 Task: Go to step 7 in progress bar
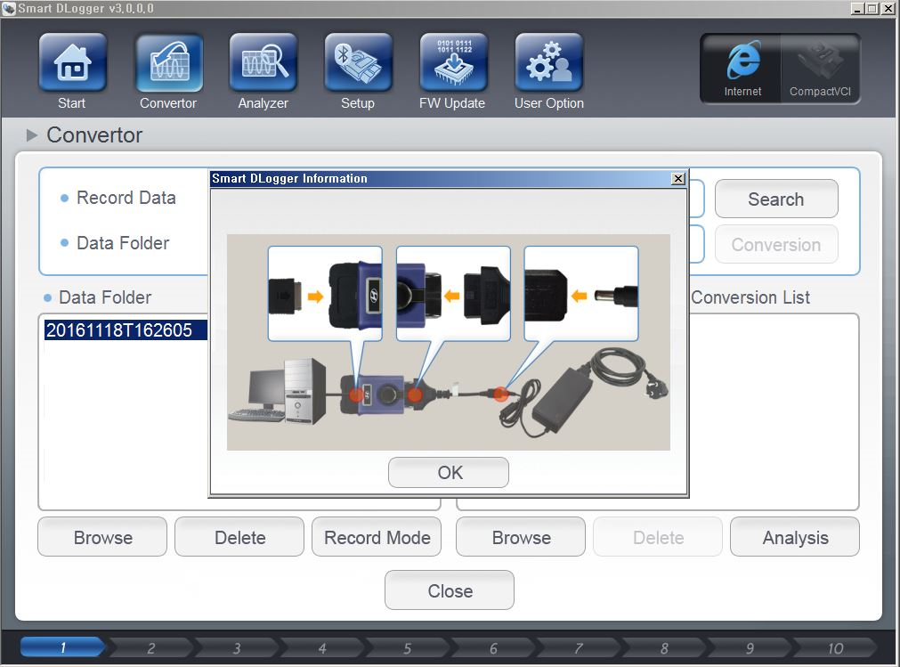point(578,647)
